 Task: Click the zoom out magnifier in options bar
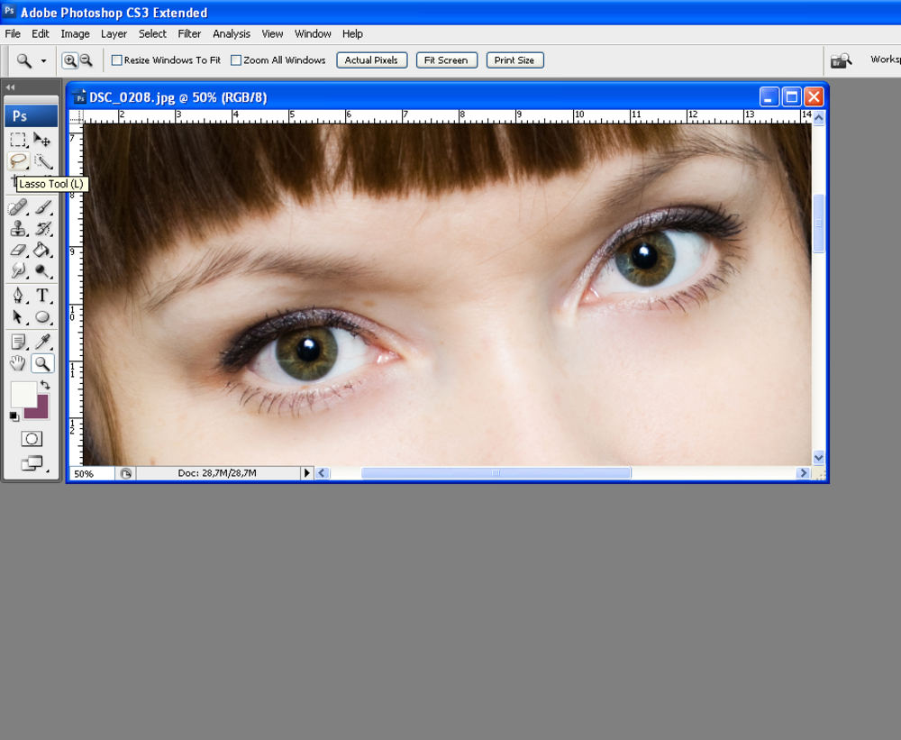coord(86,60)
